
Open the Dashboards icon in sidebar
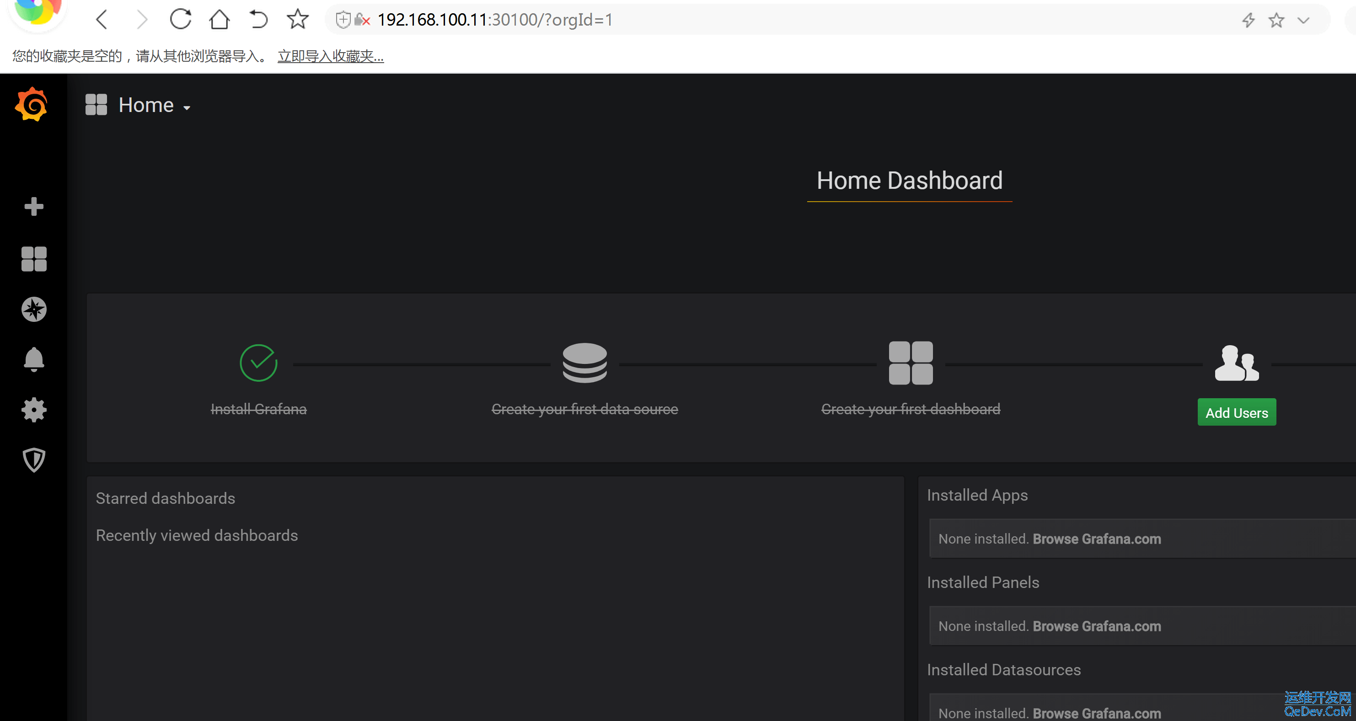pos(34,259)
